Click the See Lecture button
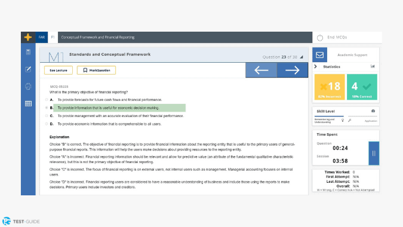Viewport: 403px width, 227px height. pyautogui.click(x=59, y=70)
